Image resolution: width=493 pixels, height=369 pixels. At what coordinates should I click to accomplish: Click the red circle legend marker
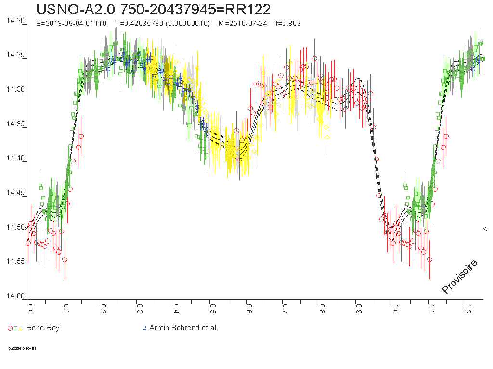pyautogui.click(x=10, y=328)
